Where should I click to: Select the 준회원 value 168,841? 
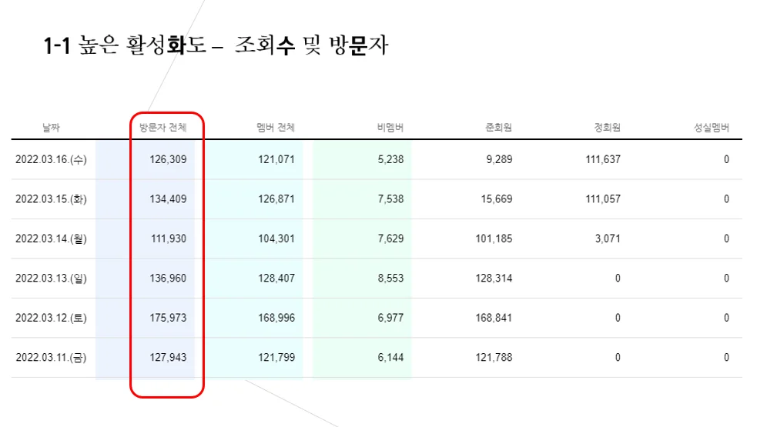[x=494, y=318]
